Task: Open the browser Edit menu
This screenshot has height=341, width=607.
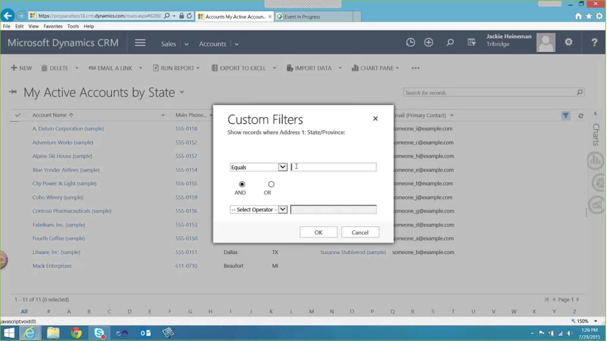Action: point(19,27)
